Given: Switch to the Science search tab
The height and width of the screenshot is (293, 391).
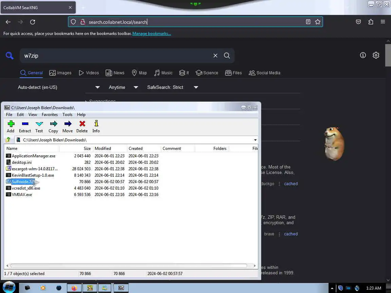Looking at the screenshot, I should coord(207,73).
